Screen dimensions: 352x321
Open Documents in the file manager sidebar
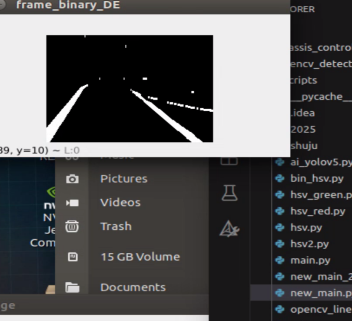click(x=133, y=288)
